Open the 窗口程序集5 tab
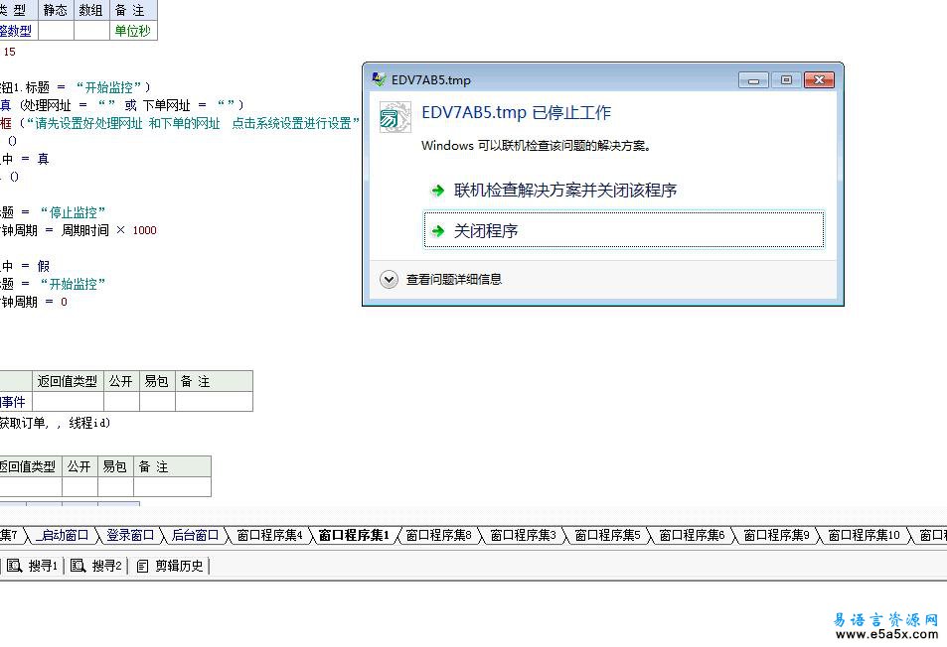This screenshot has width=947, height=647. [x=607, y=535]
